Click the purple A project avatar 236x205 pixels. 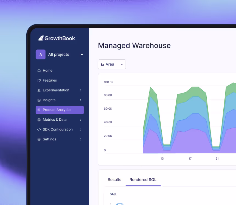click(x=41, y=54)
